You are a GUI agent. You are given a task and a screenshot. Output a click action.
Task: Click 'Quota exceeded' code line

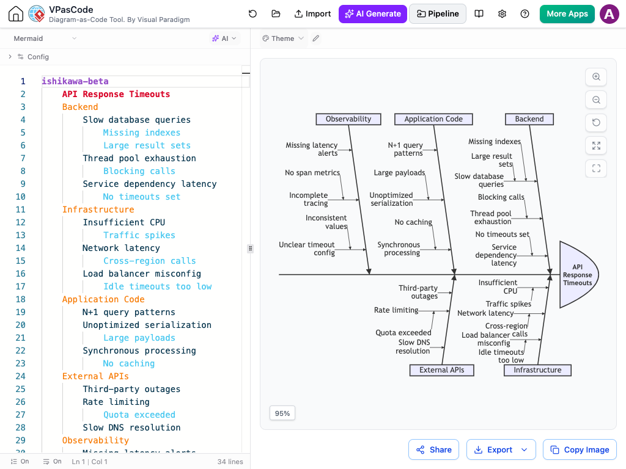(139, 415)
